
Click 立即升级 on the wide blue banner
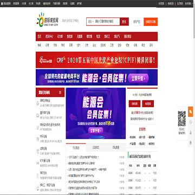138,79
